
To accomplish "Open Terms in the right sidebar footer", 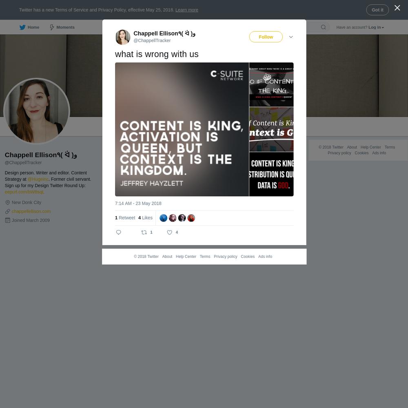I will tap(390, 147).
